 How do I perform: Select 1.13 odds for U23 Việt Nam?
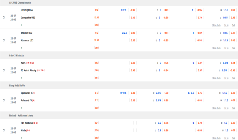click(x=96, y=10)
